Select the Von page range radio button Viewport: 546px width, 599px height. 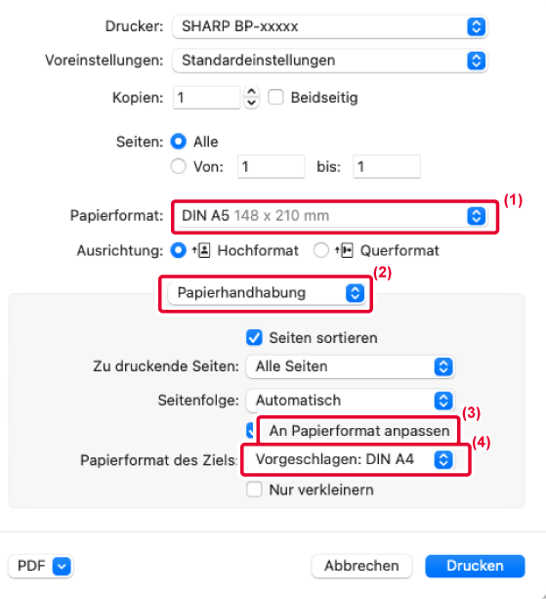(179, 166)
